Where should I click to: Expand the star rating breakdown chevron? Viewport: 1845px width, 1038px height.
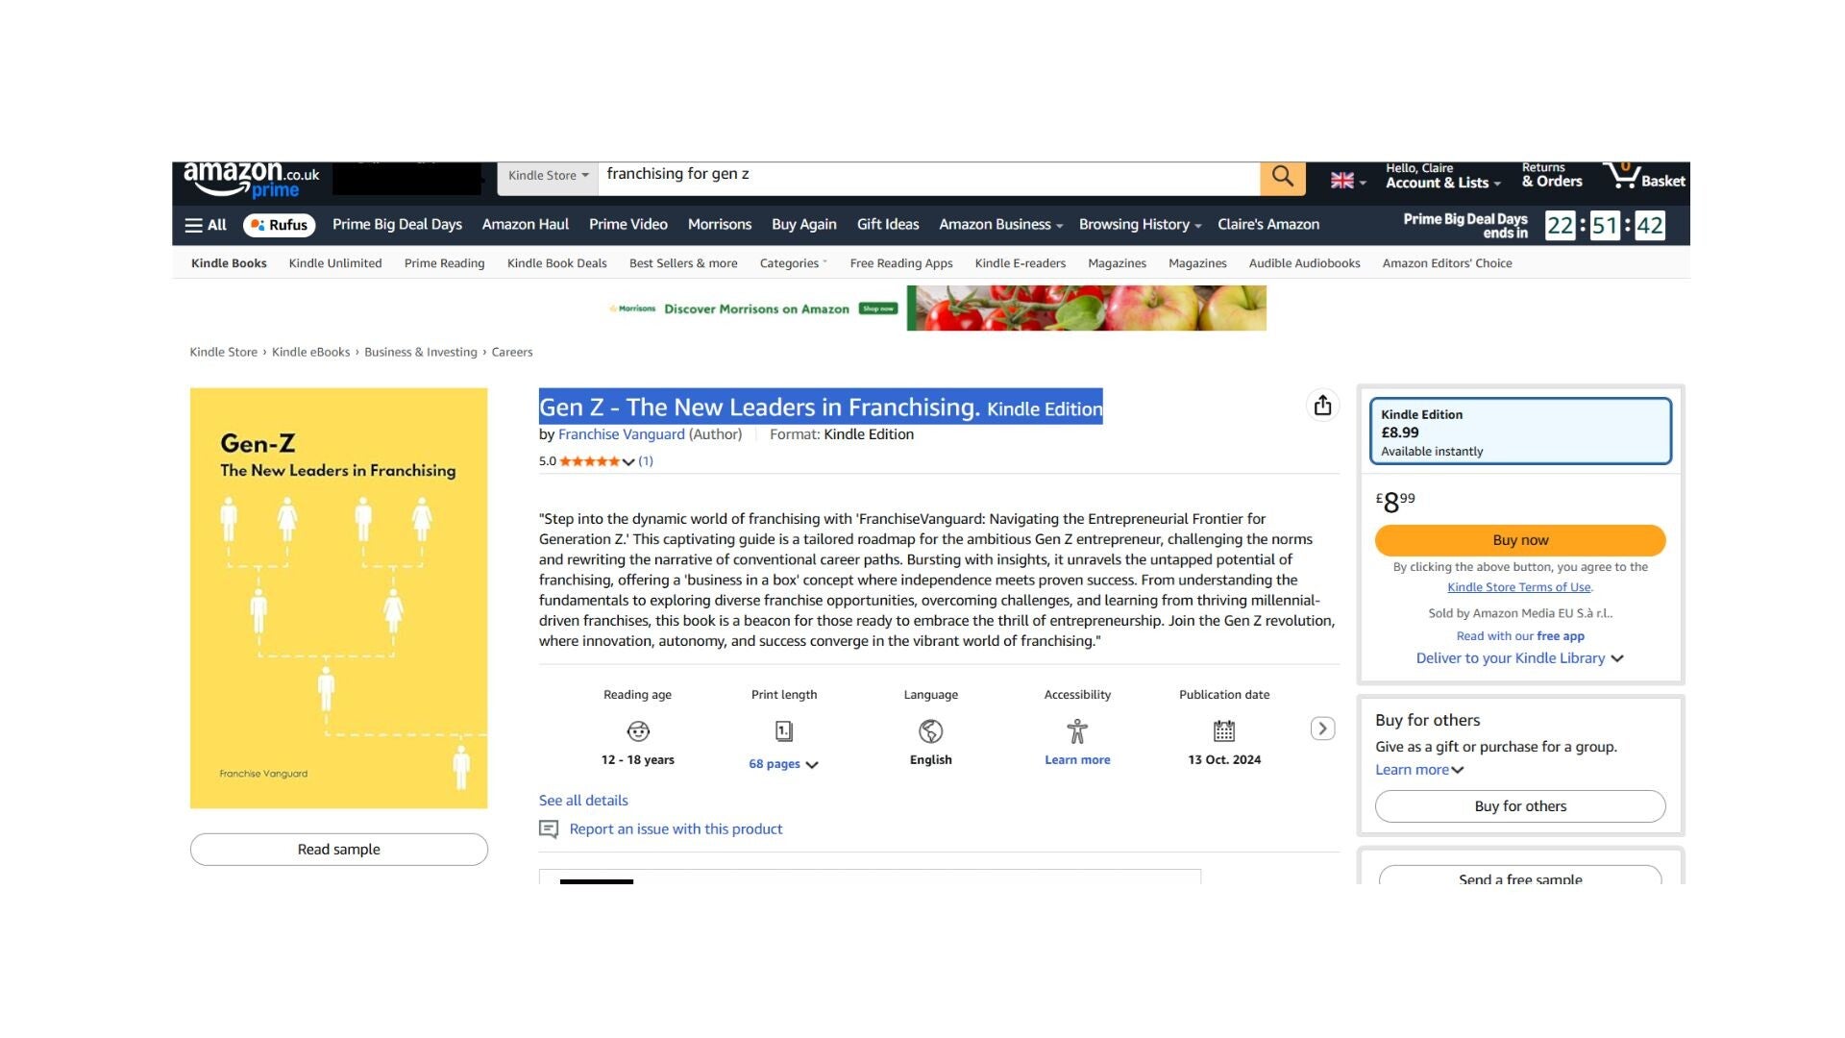coord(628,462)
